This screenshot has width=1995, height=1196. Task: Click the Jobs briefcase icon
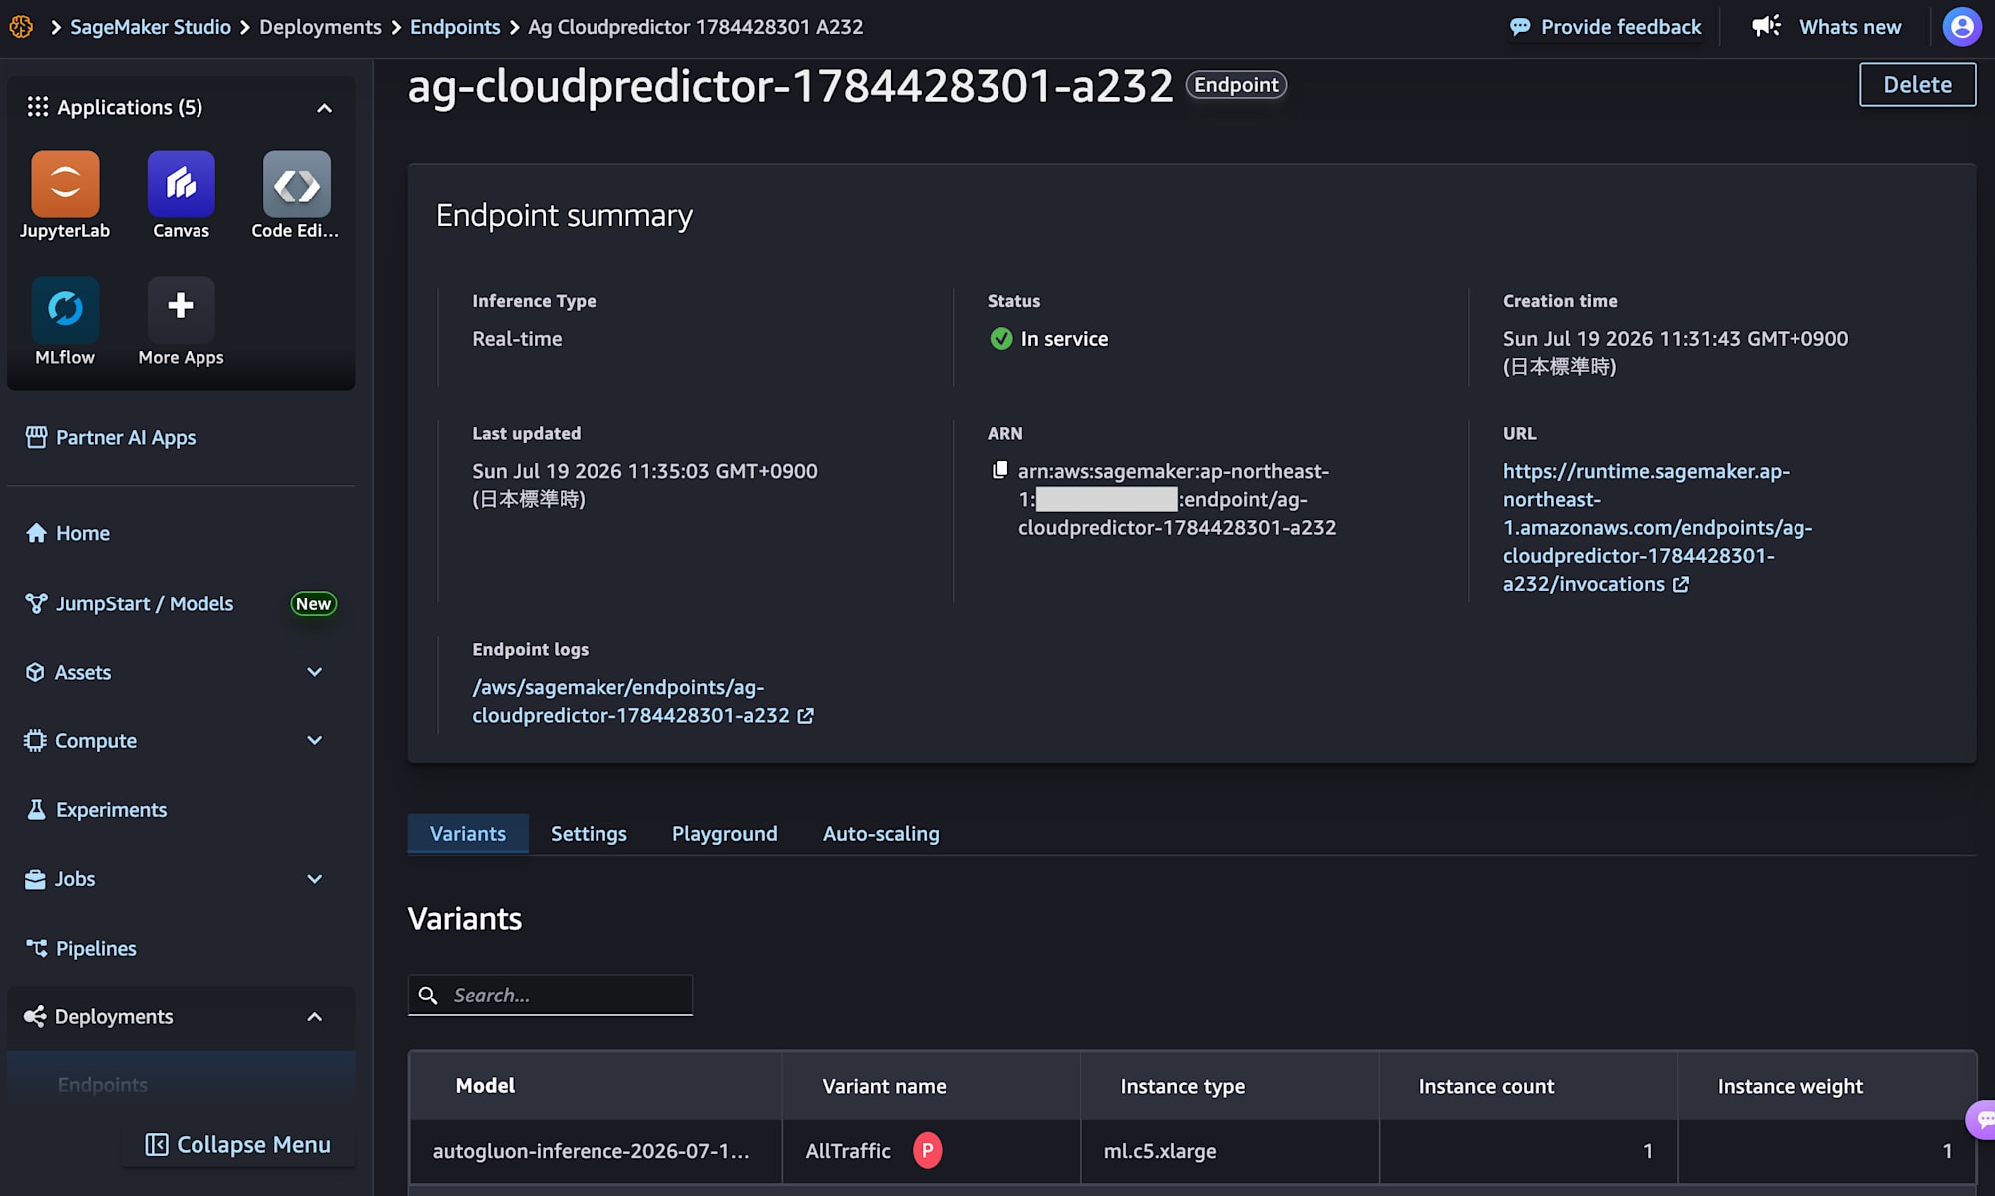click(x=35, y=879)
